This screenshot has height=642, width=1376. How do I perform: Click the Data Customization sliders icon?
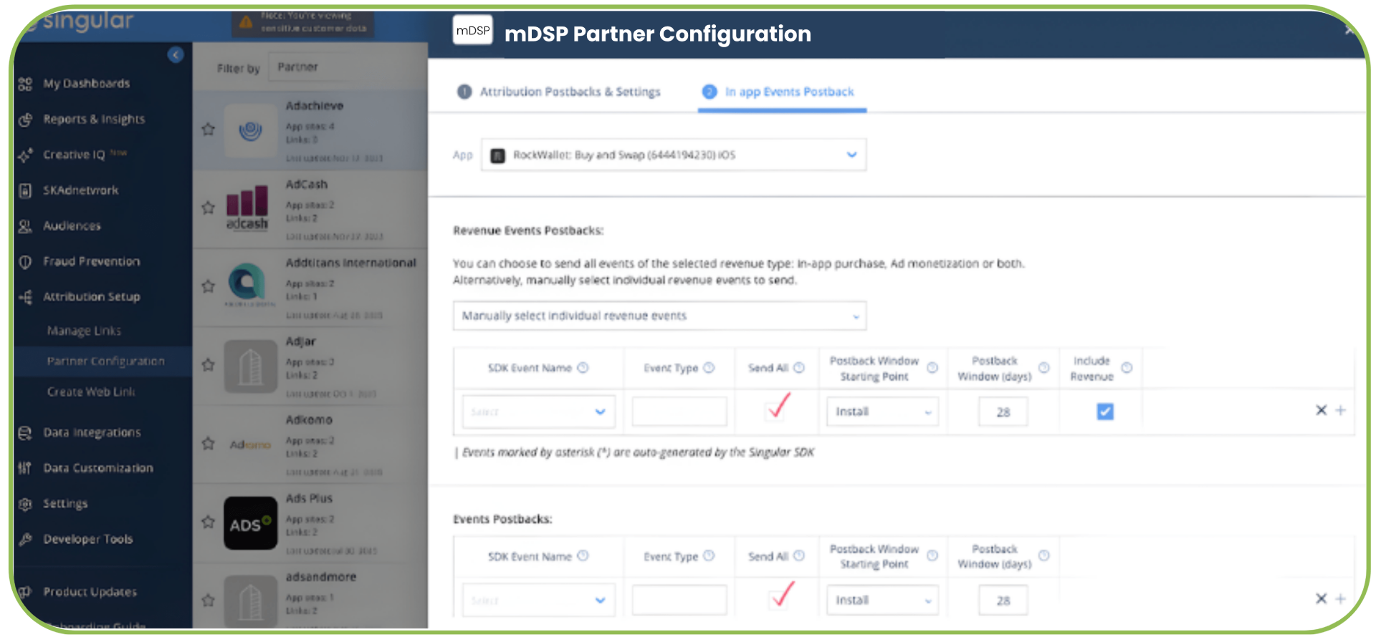[x=25, y=468]
